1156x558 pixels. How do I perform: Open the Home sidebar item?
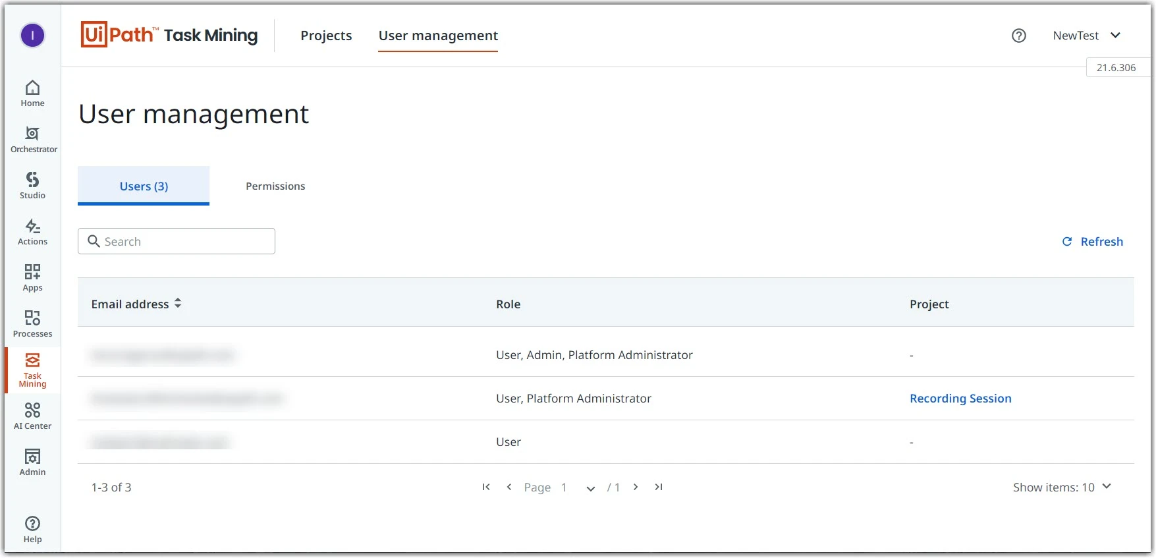pyautogui.click(x=32, y=94)
